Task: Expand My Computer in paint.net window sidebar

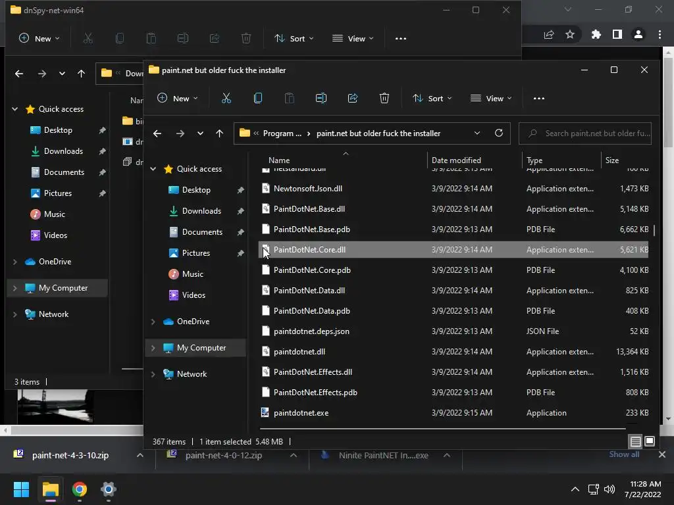Action: (153, 348)
